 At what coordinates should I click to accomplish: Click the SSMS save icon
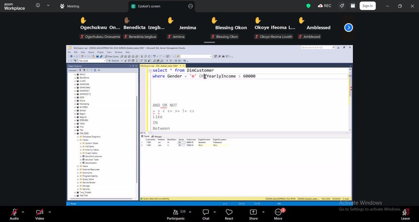tap(97, 56)
